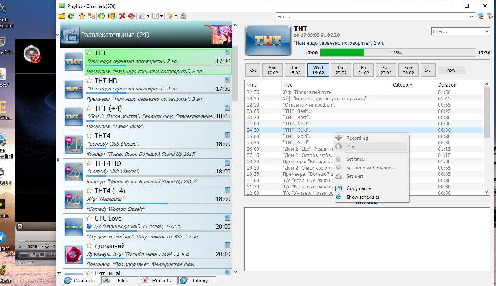Select the Thu 20.02 day button
Screen dimensions: 496x286
341,70
